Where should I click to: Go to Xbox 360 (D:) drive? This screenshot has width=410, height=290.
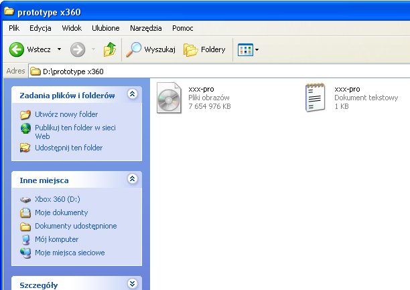pyautogui.click(x=57, y=199)
